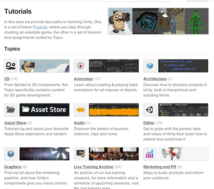Open the 2D topic link
This screenshot has width=214, height=189.
click(x=7, y=79)
